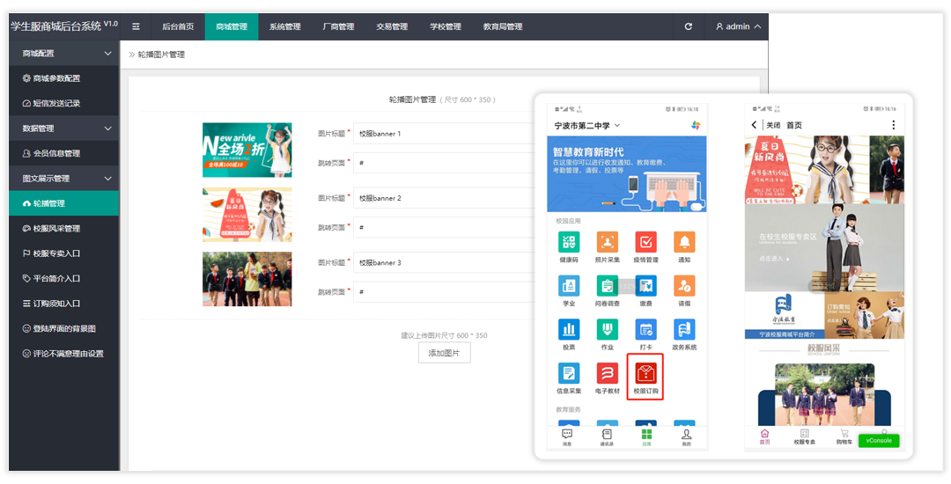Expand the admin user dropdown

click(739, 26)
